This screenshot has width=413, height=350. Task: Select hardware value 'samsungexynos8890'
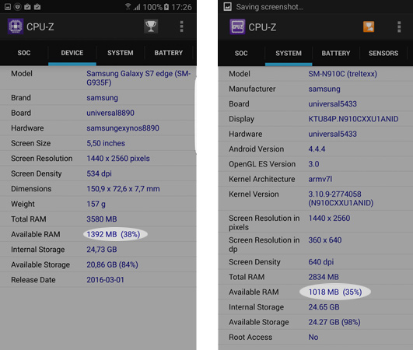(x=123, y=128)
